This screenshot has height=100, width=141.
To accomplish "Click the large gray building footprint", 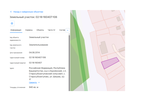I will tap(104, 48).
